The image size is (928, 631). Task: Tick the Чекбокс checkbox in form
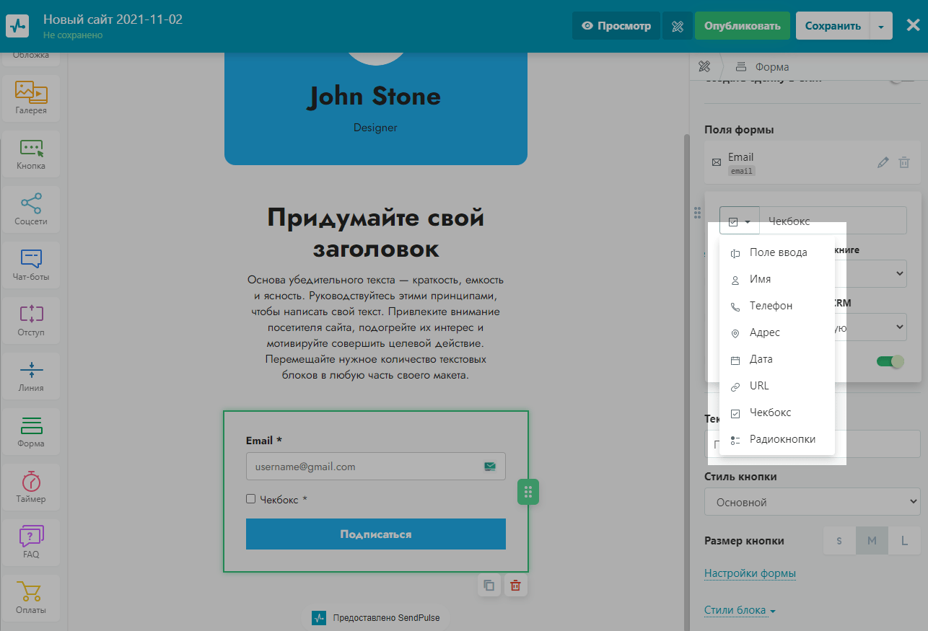tap(250, 498)
